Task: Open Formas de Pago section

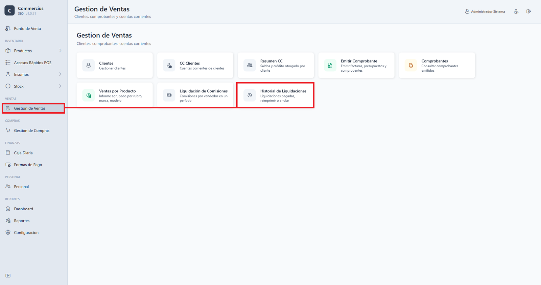Action: [33, 165]
